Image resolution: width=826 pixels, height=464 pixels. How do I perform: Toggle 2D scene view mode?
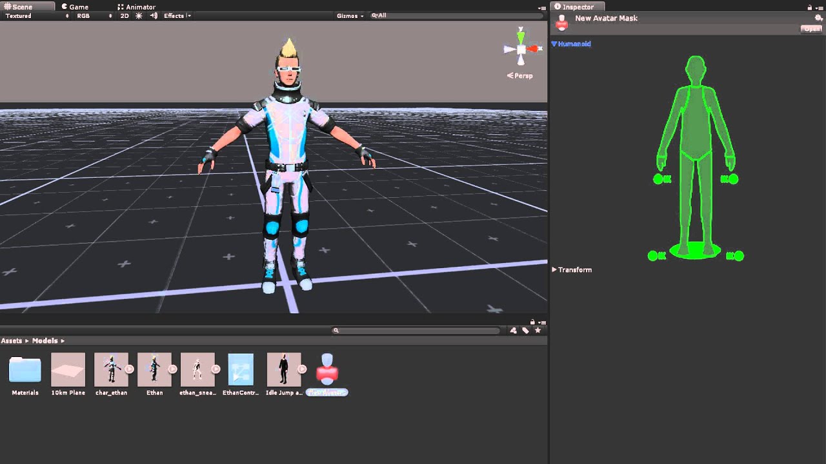click(x=125, y=15)
